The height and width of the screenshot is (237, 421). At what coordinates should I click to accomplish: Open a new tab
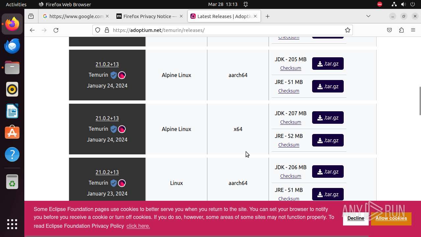pyautogui.click(x=268, y=16)
